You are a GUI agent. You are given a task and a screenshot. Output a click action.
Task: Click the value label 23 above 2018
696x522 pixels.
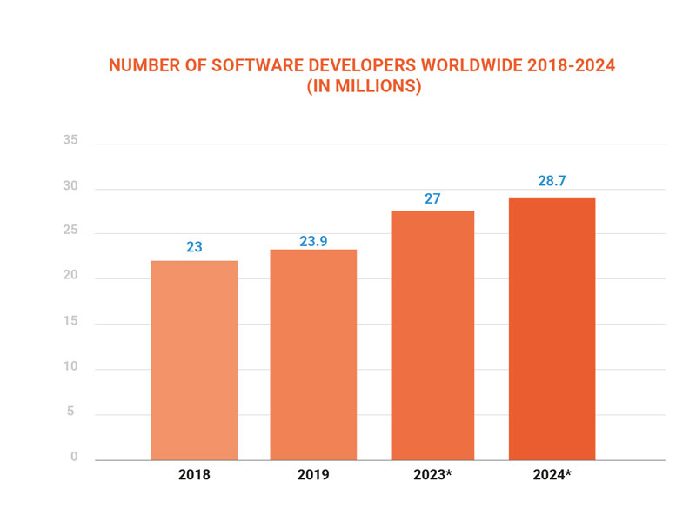pyautogui.click(x=194, y=247)
